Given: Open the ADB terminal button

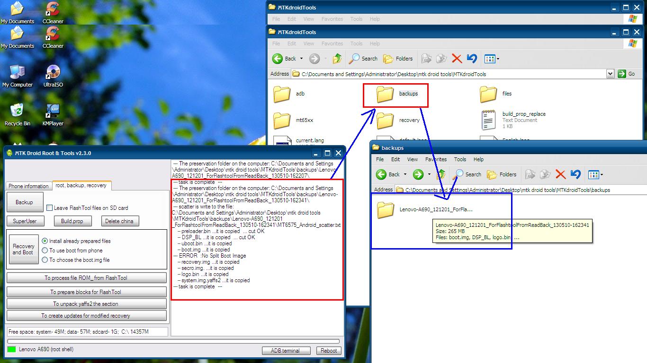Looking at the screenshot, I should pos(286,351).
